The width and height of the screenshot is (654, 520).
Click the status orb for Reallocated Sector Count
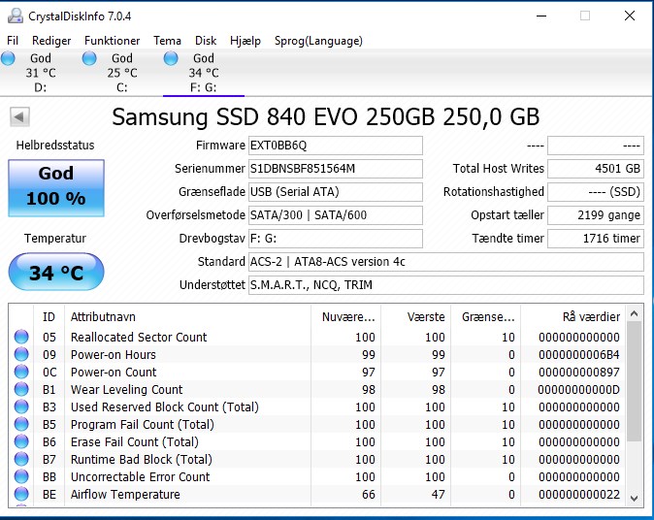[x=21, y=337]
